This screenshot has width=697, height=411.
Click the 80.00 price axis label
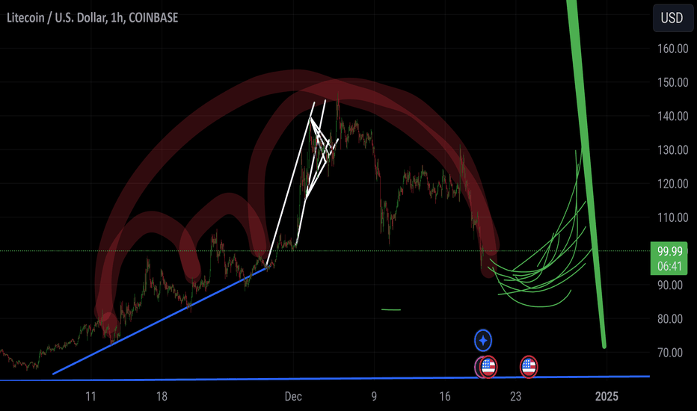(x=670, y=318)
